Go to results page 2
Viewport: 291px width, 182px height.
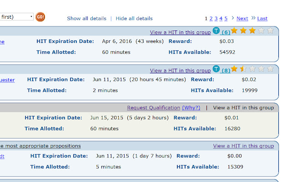point(211,19)
